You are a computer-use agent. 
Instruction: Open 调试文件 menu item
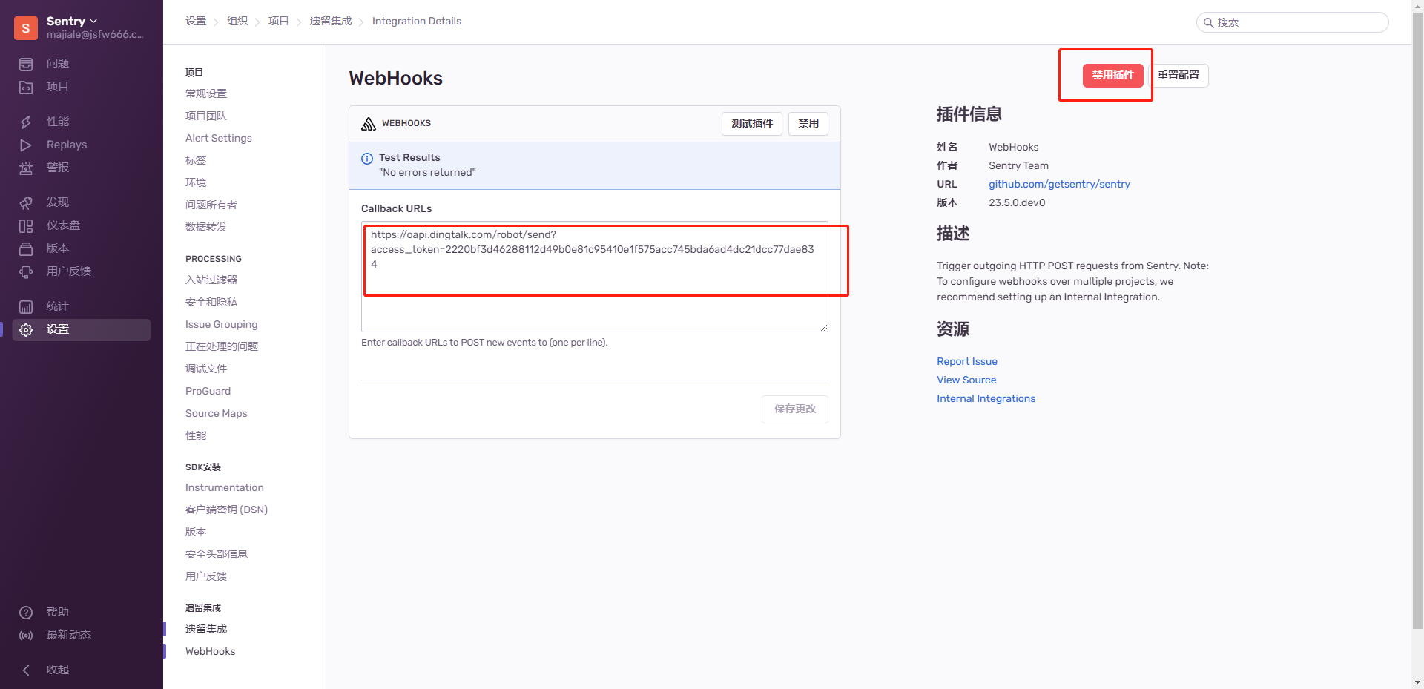206,369
